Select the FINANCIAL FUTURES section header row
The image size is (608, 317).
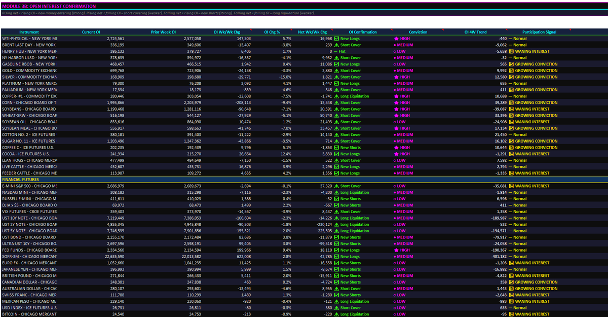pos(304,180)
